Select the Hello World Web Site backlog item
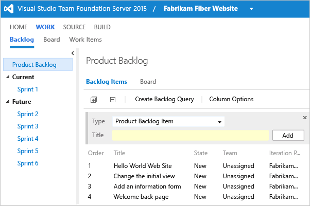 click(x=143, y=166)
